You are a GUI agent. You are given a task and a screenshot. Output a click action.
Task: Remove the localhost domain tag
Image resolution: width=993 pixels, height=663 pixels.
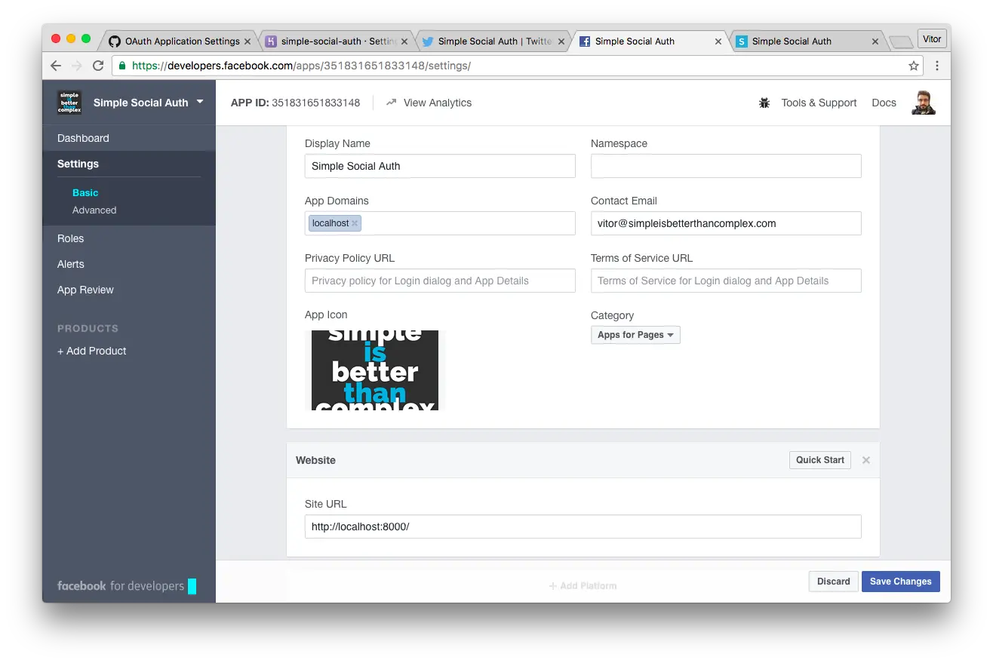[x=355, y=223]
